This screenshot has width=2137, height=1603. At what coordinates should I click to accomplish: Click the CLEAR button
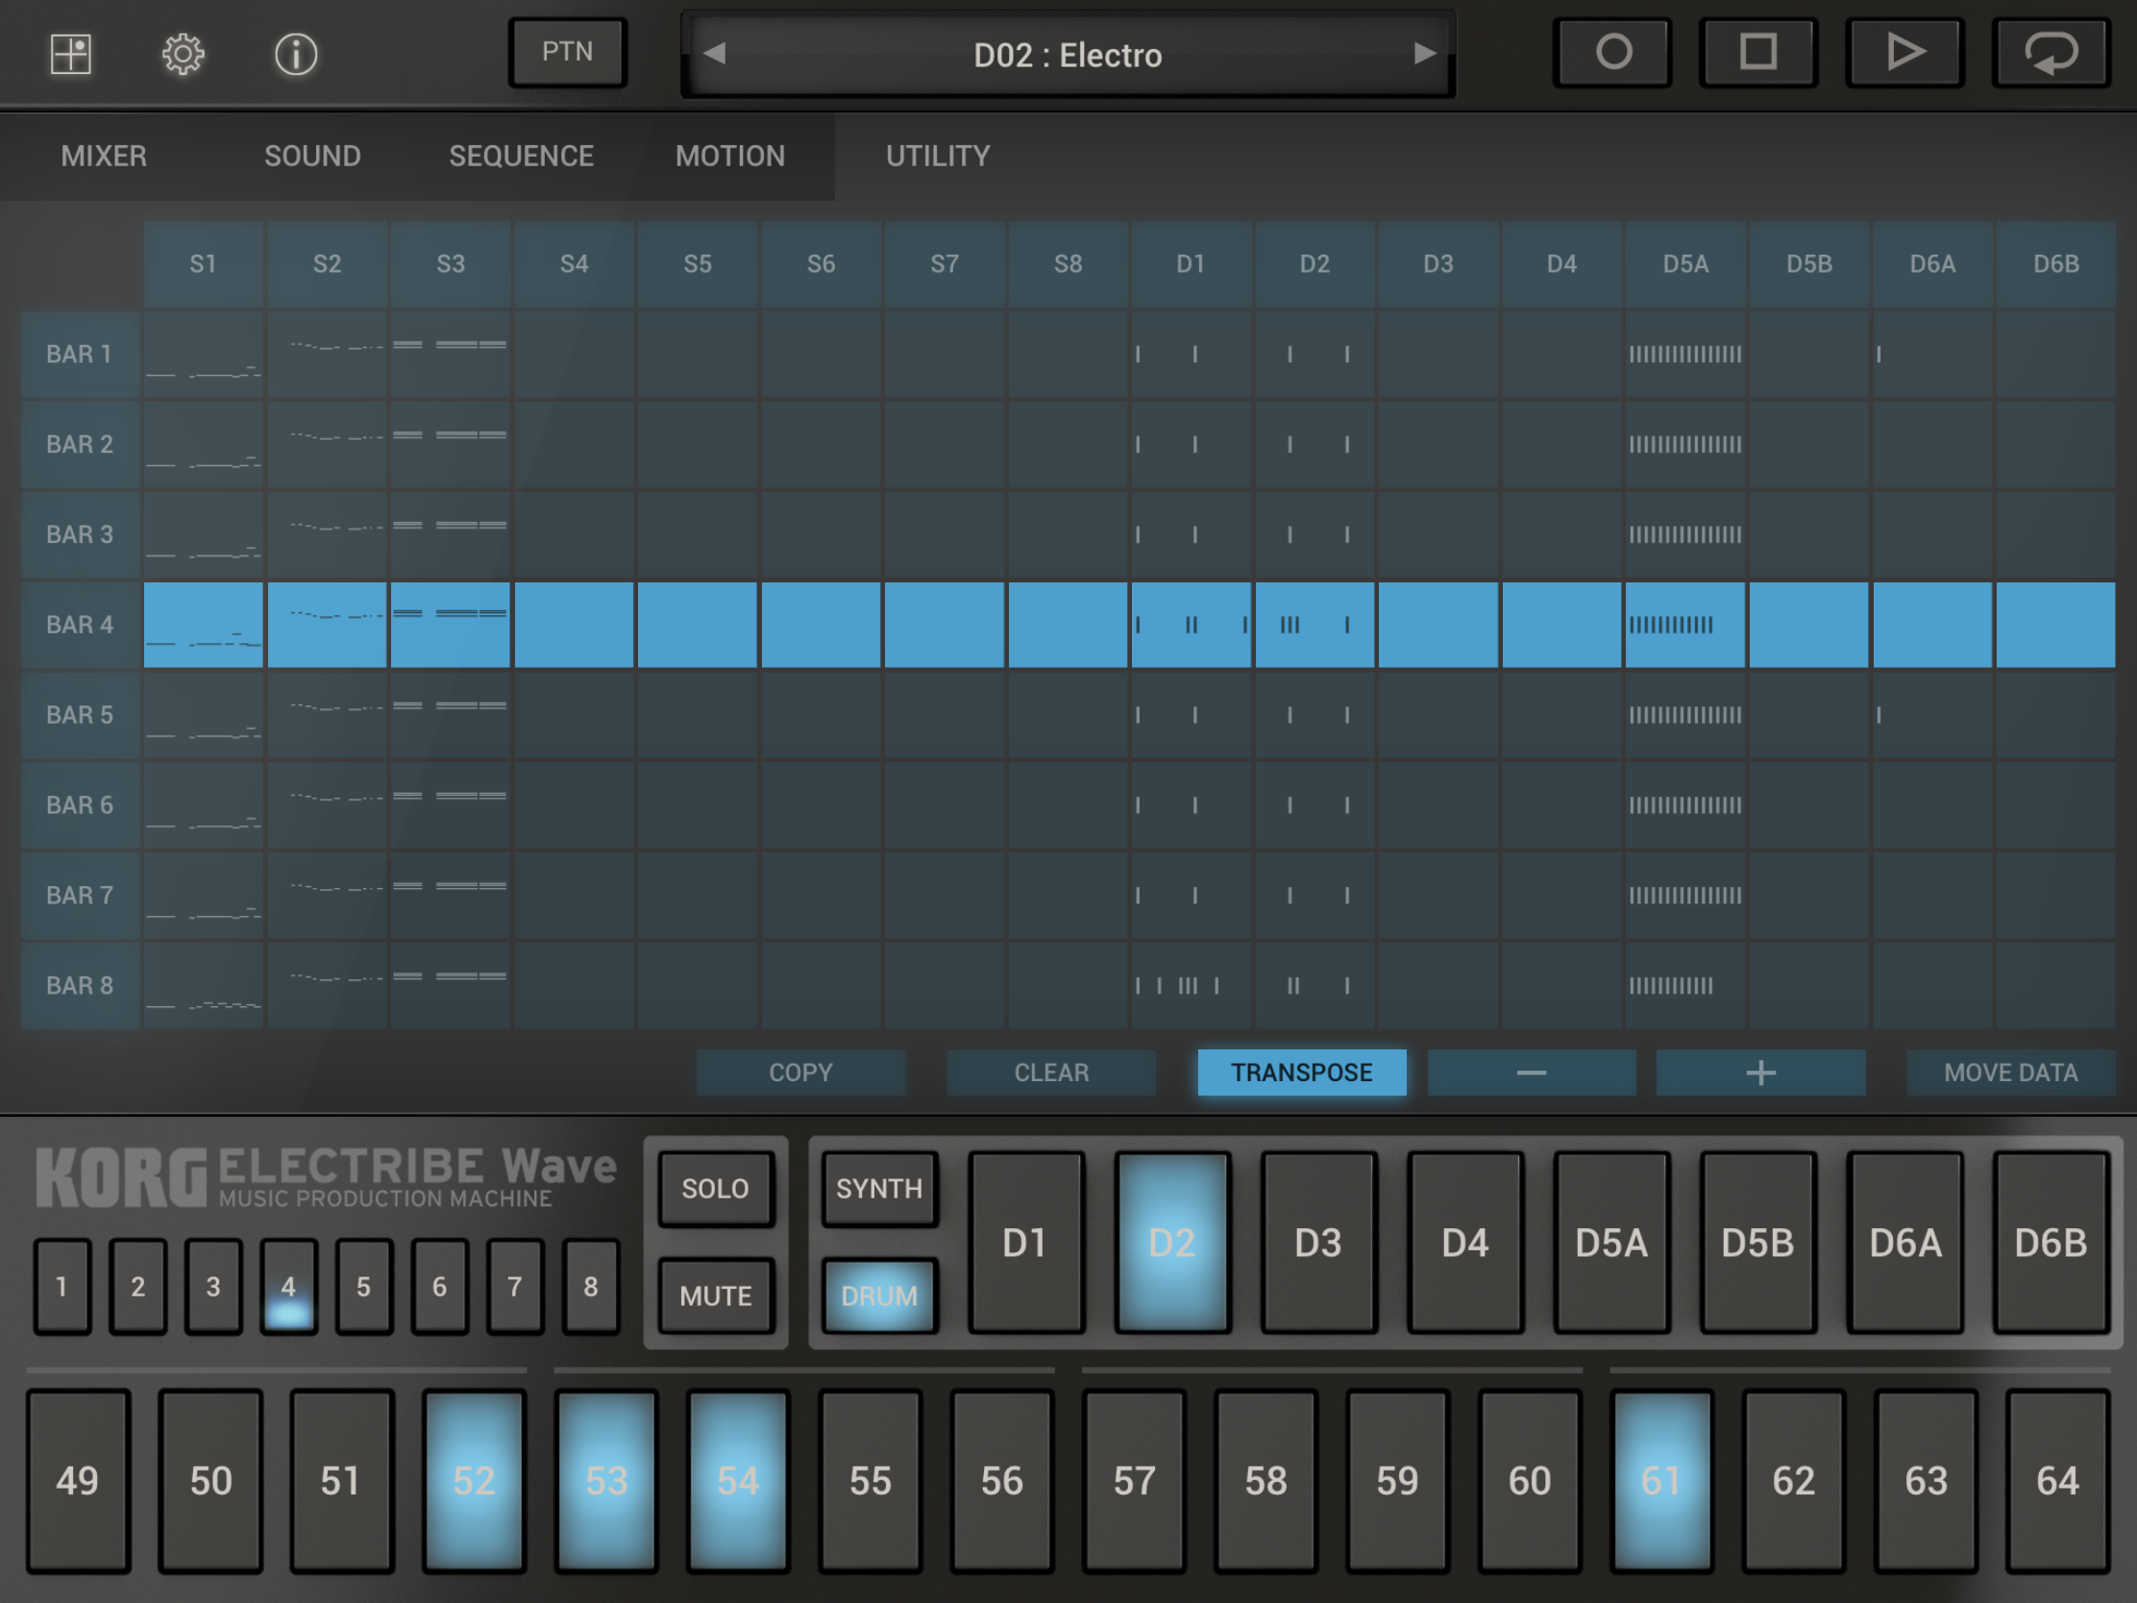point(1051,1073)
